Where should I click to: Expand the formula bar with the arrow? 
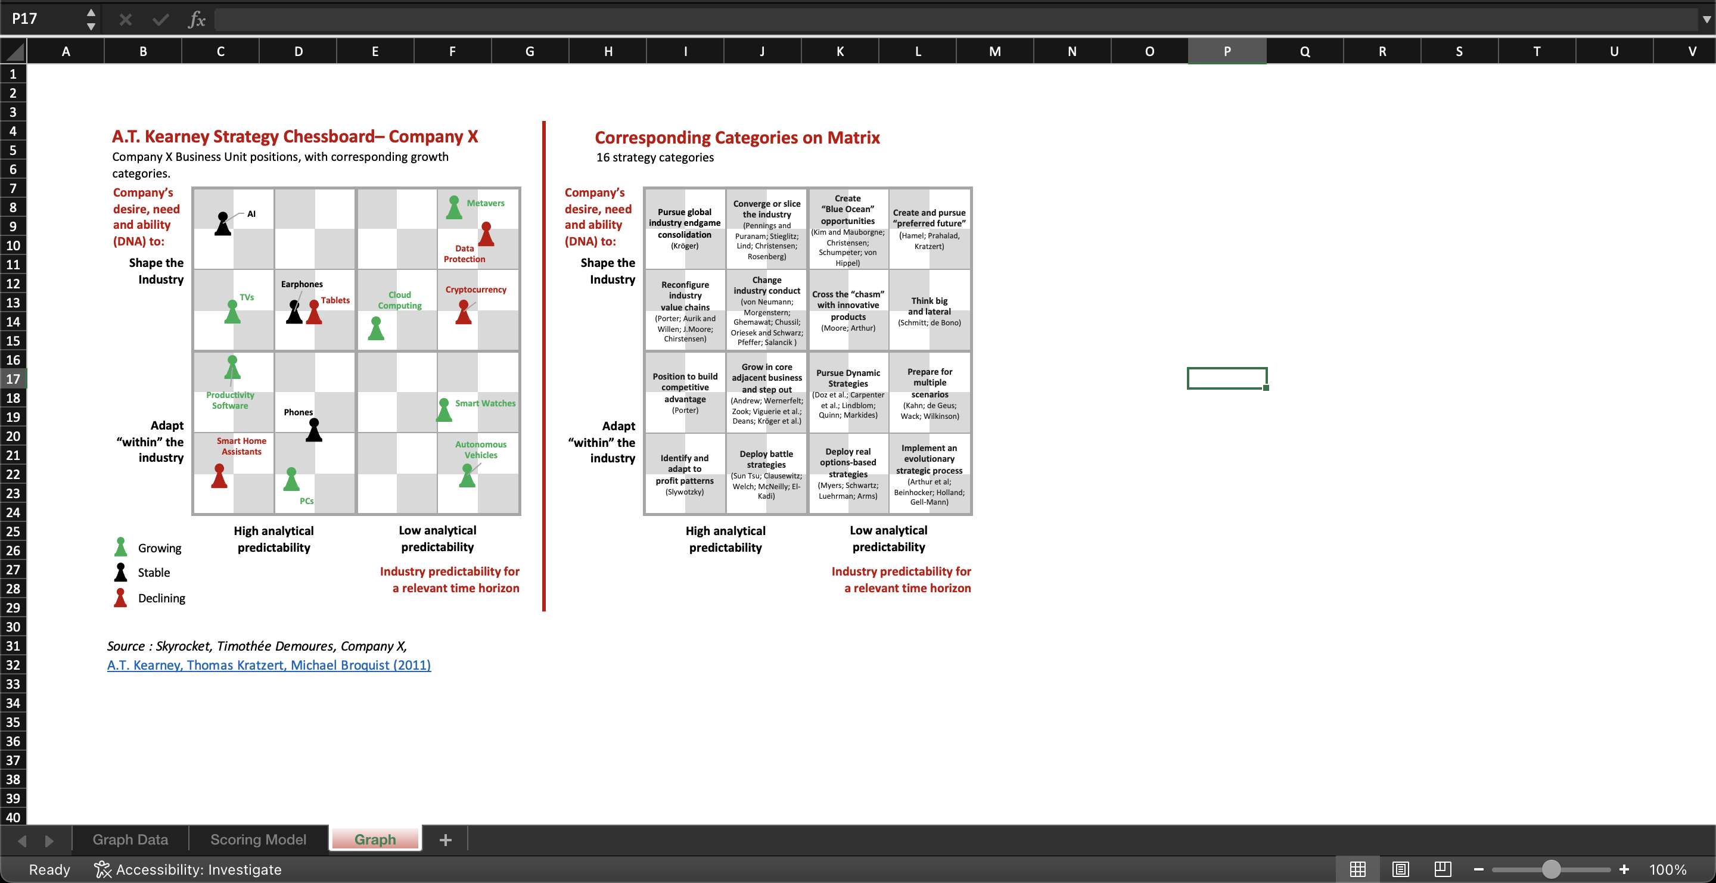[1706, 19]
